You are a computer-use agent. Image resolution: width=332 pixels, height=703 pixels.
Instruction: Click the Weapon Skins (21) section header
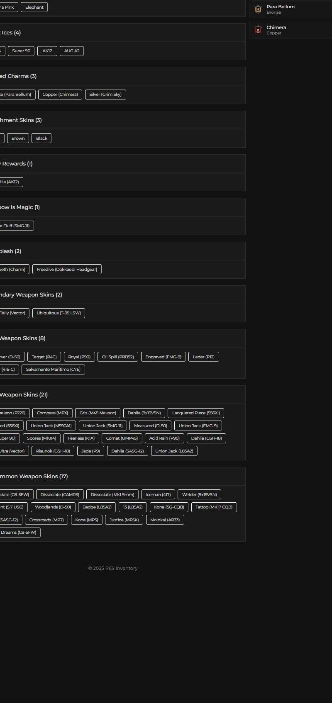coord(23,395)
